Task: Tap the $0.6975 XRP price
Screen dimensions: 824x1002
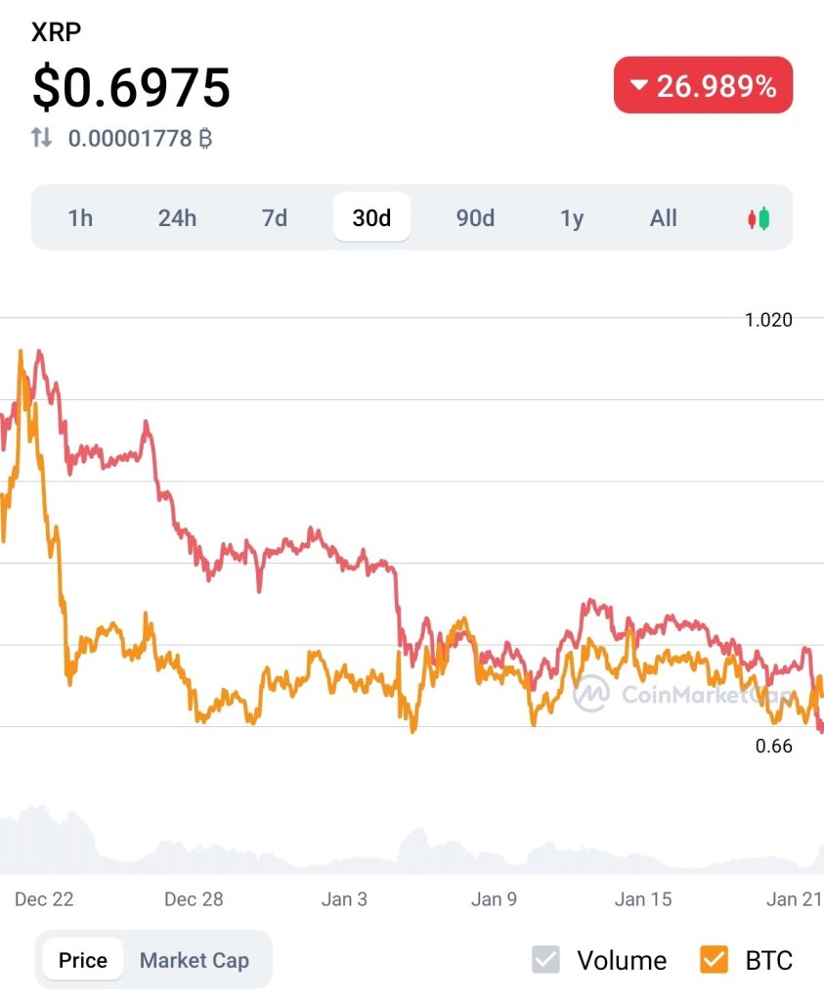Action: tap(131, 87)
